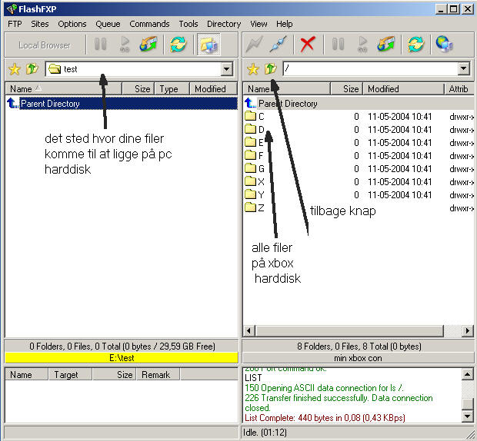Expand the local path dropdown showing test

coord(227,69)
